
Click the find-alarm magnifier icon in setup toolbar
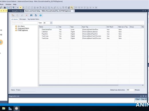tap(22, 15)
